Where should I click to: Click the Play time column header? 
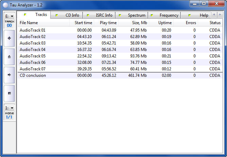[x=109, y=23]
